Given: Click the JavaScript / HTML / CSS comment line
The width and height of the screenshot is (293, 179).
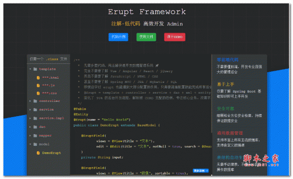Looking at the screenshot, I should (x=121, y=77).
